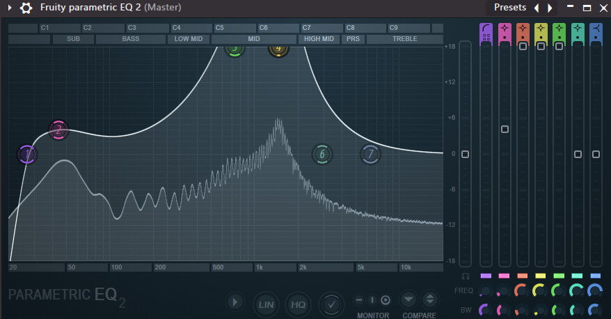The image size is (611, 319).
Task: Click the C2 note label
Action: pos(87,28)
